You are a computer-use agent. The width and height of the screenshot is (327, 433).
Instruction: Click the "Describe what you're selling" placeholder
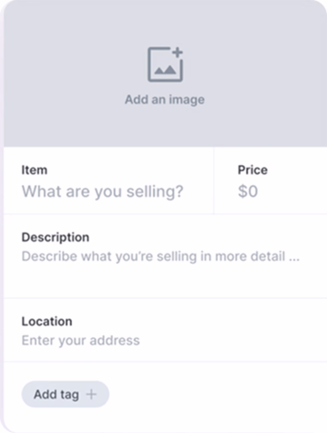click(161, 257)
